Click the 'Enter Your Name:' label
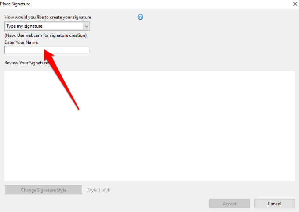The image size is (299, 212). point(22,42)
